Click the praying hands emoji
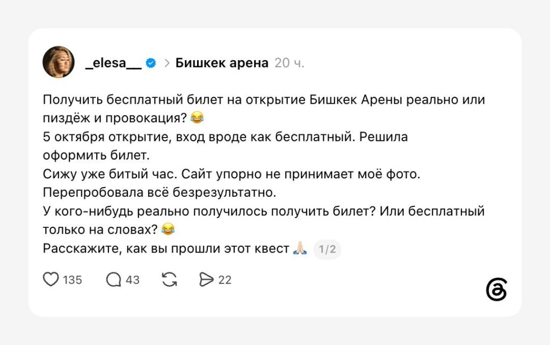 (300, 248)
